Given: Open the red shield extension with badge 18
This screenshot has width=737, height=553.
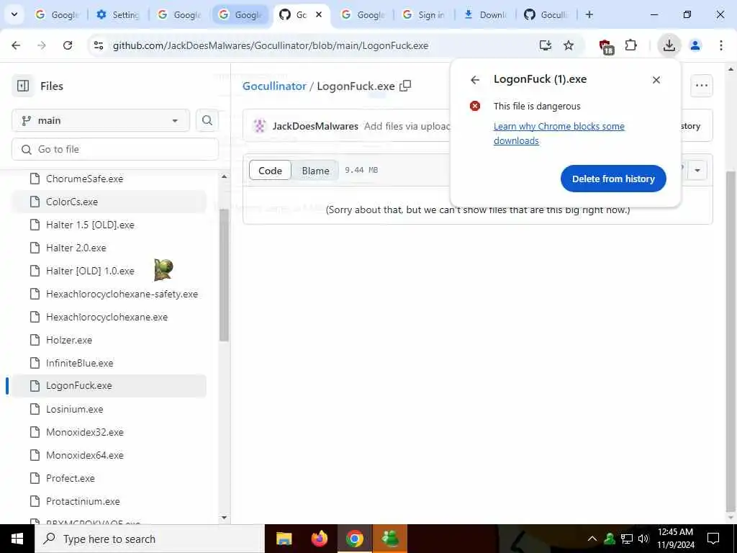Looking at the screenshot, I should [606, 46].
